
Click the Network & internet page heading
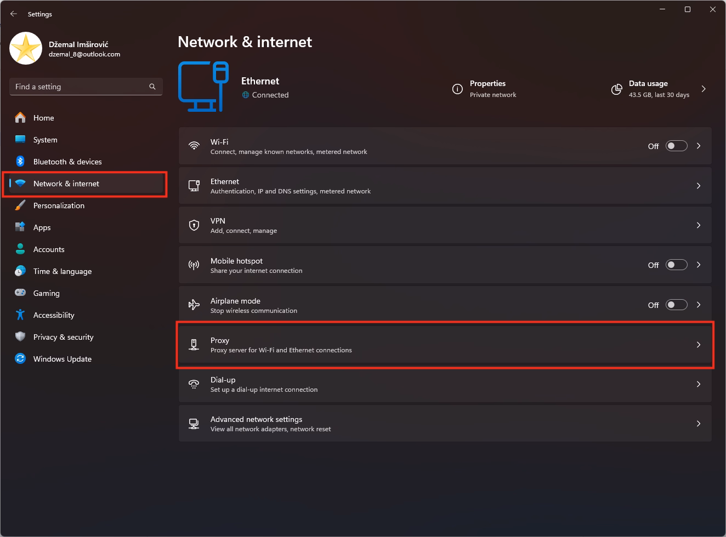click(245, 42)
